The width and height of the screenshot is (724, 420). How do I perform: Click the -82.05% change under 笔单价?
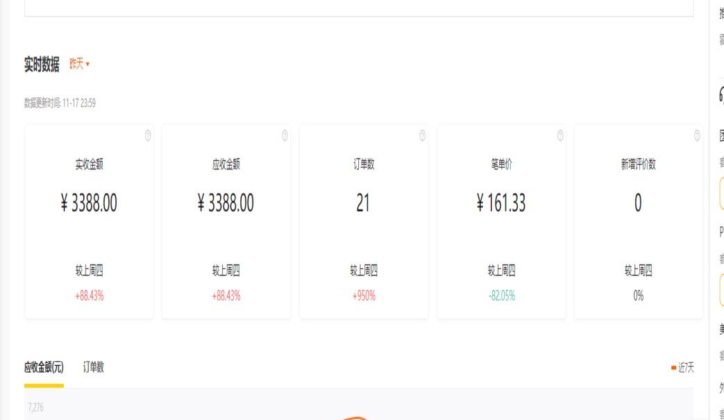click(x=501, y=296)
